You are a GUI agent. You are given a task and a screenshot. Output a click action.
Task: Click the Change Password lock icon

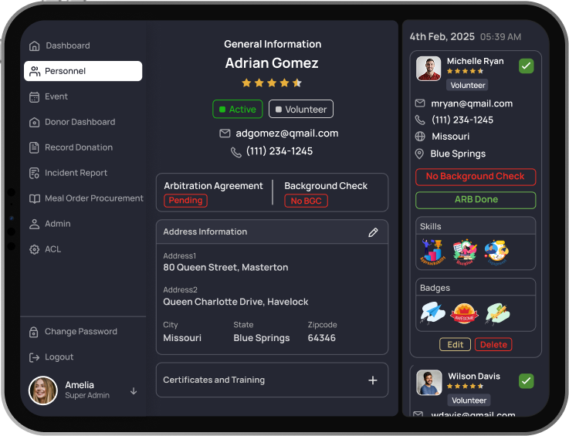tap(34, 333)
